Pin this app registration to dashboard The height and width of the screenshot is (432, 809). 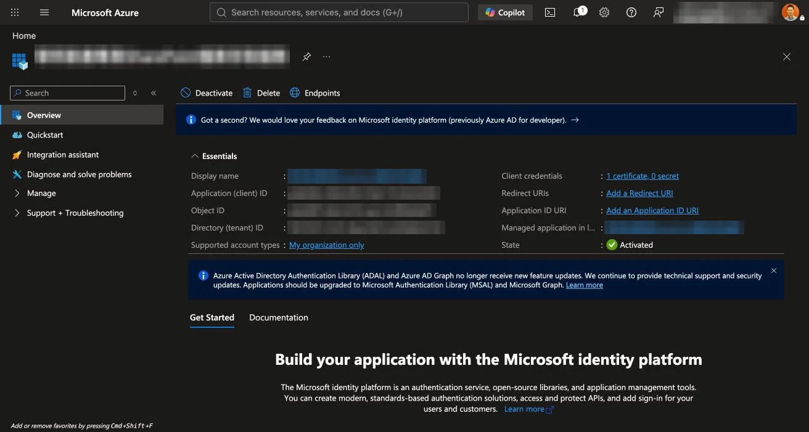click(x=306, y=57)
